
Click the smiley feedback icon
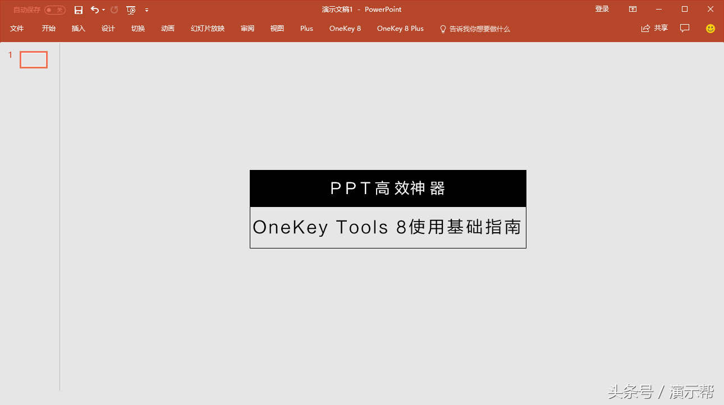coord(711,29)
